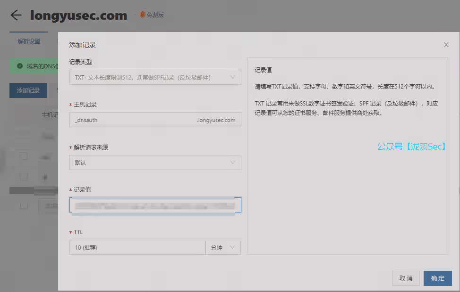
Task: Cancel the dialog with 取消
Action: 406,278
